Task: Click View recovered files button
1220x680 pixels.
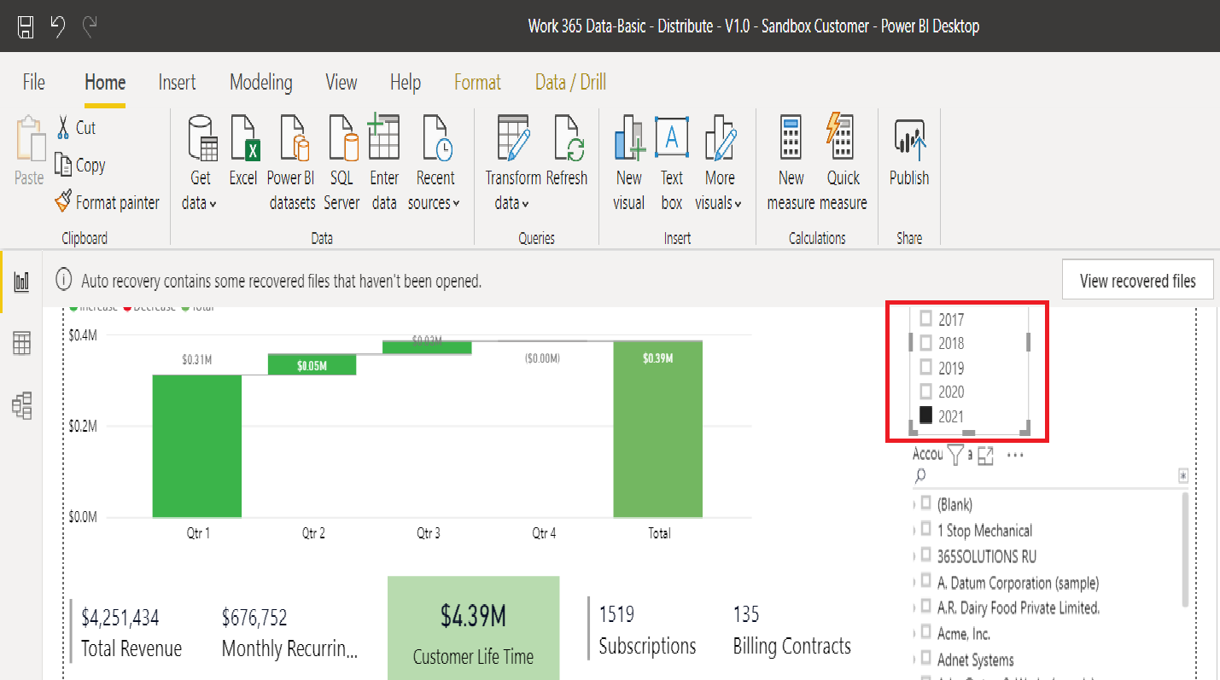Action: click(1137, 280)
